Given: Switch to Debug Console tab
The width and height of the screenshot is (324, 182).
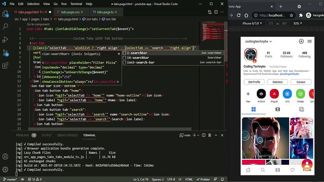Looking at the screenshot, I should click(67, 135).
